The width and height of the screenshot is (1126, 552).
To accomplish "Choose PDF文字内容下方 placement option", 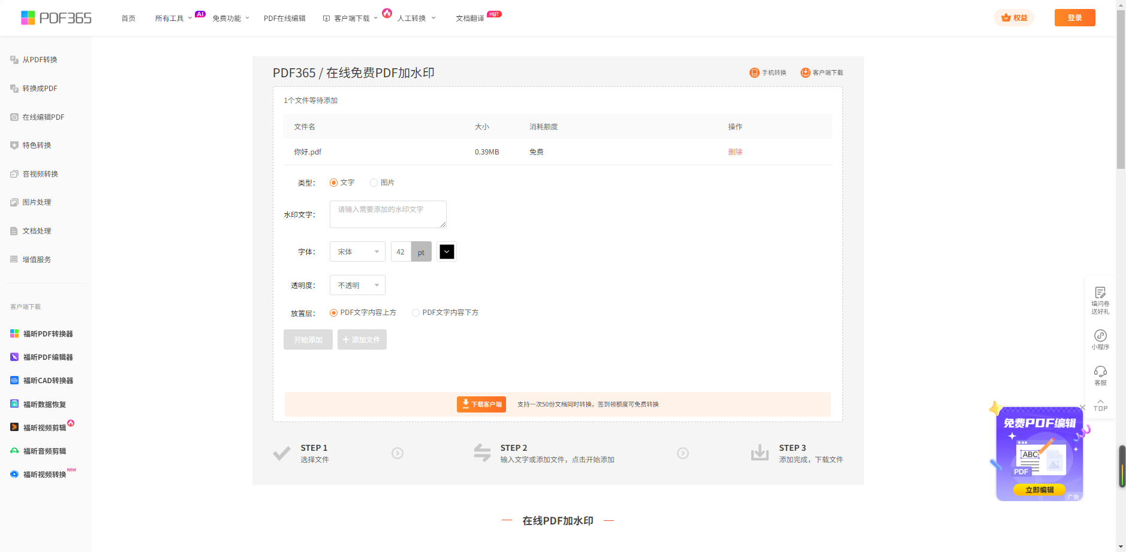I will (x=416, y=313).
